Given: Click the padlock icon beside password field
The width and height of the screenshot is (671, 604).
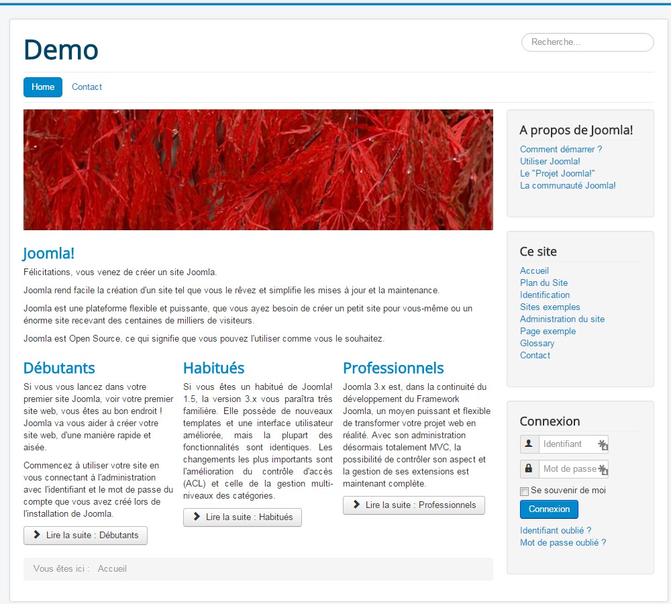Looking at the screenshot, I should pos(529,468).
